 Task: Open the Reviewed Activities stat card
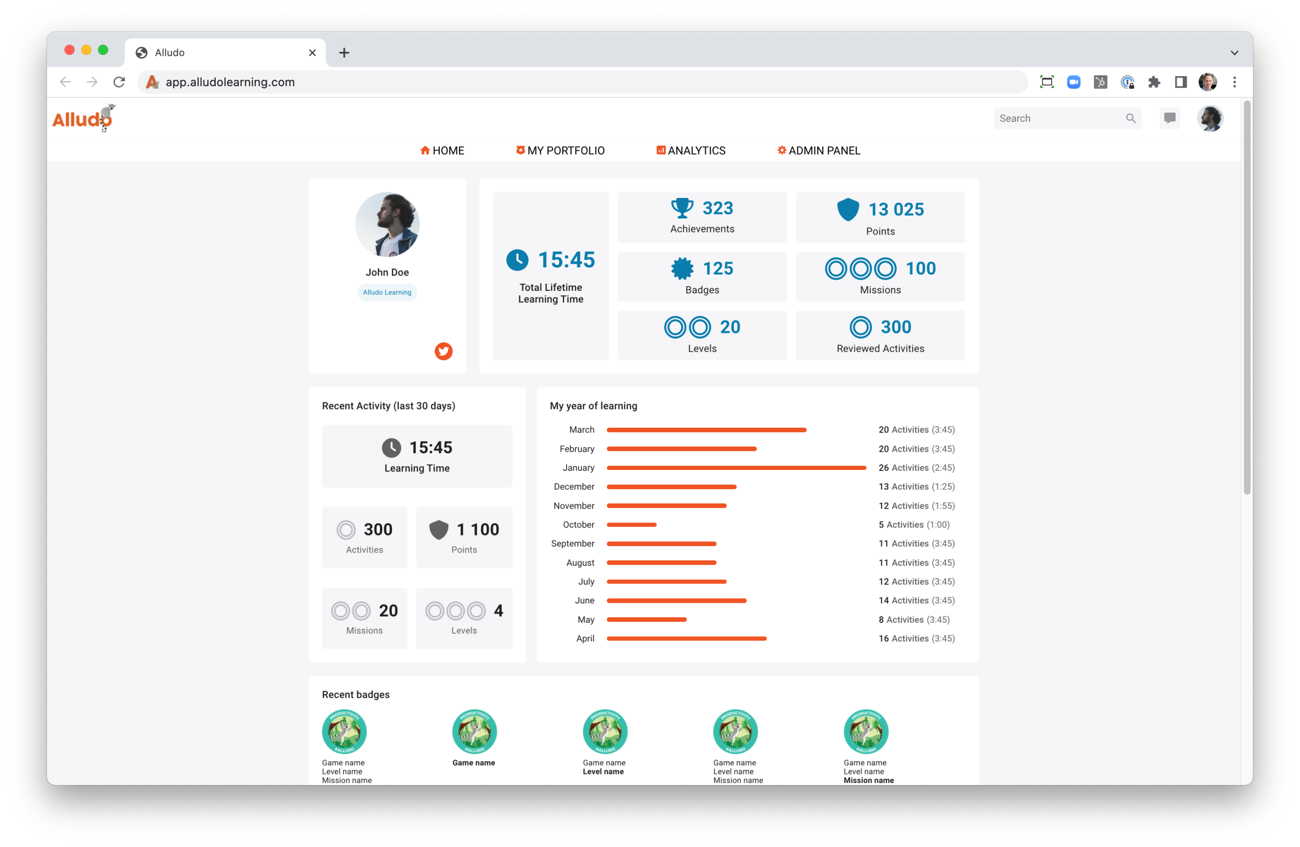tap(880, 335)
